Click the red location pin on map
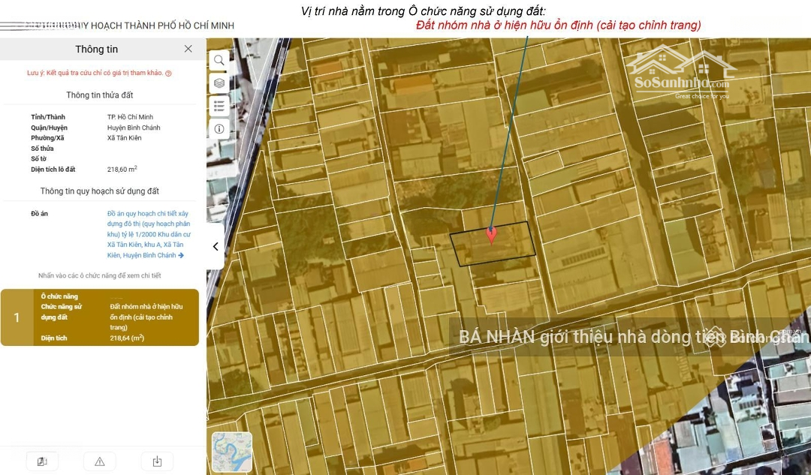The width and height of the screenshot is (811, 475). pos(491,234)
